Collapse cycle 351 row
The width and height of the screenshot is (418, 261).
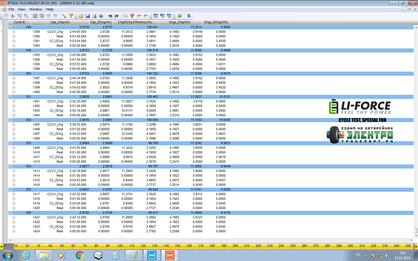click(x=10, y=97)
